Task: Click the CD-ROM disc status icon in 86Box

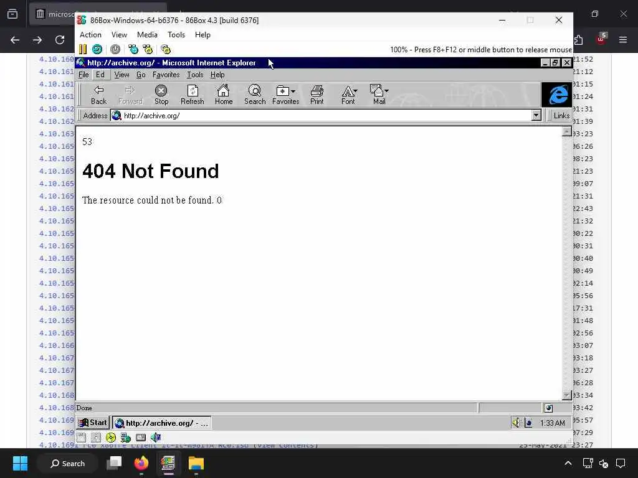Action: [111, 438]
